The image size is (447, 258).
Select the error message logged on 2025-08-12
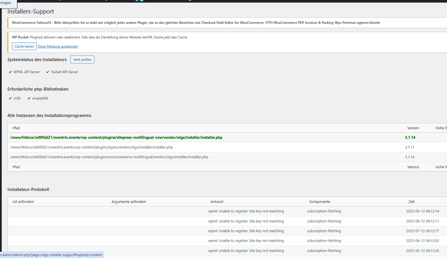[x=246, y=221]
